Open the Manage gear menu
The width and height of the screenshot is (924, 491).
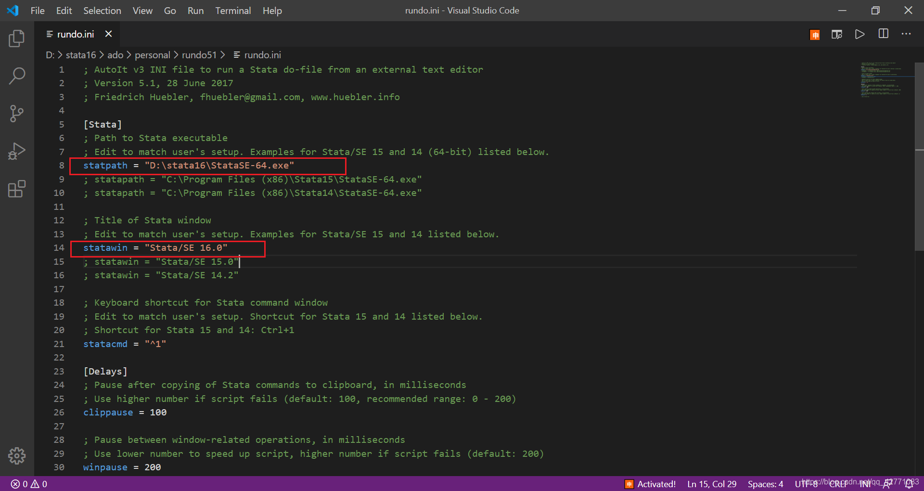(x=17, y=456)
